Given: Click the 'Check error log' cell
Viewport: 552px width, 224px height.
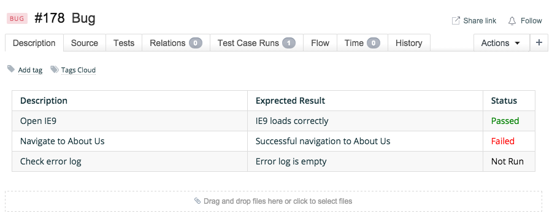Looking at the screenshot, I should [129, 161].
